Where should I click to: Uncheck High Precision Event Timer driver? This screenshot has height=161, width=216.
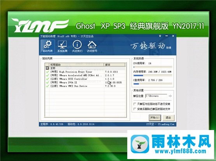tap(47, 72)
